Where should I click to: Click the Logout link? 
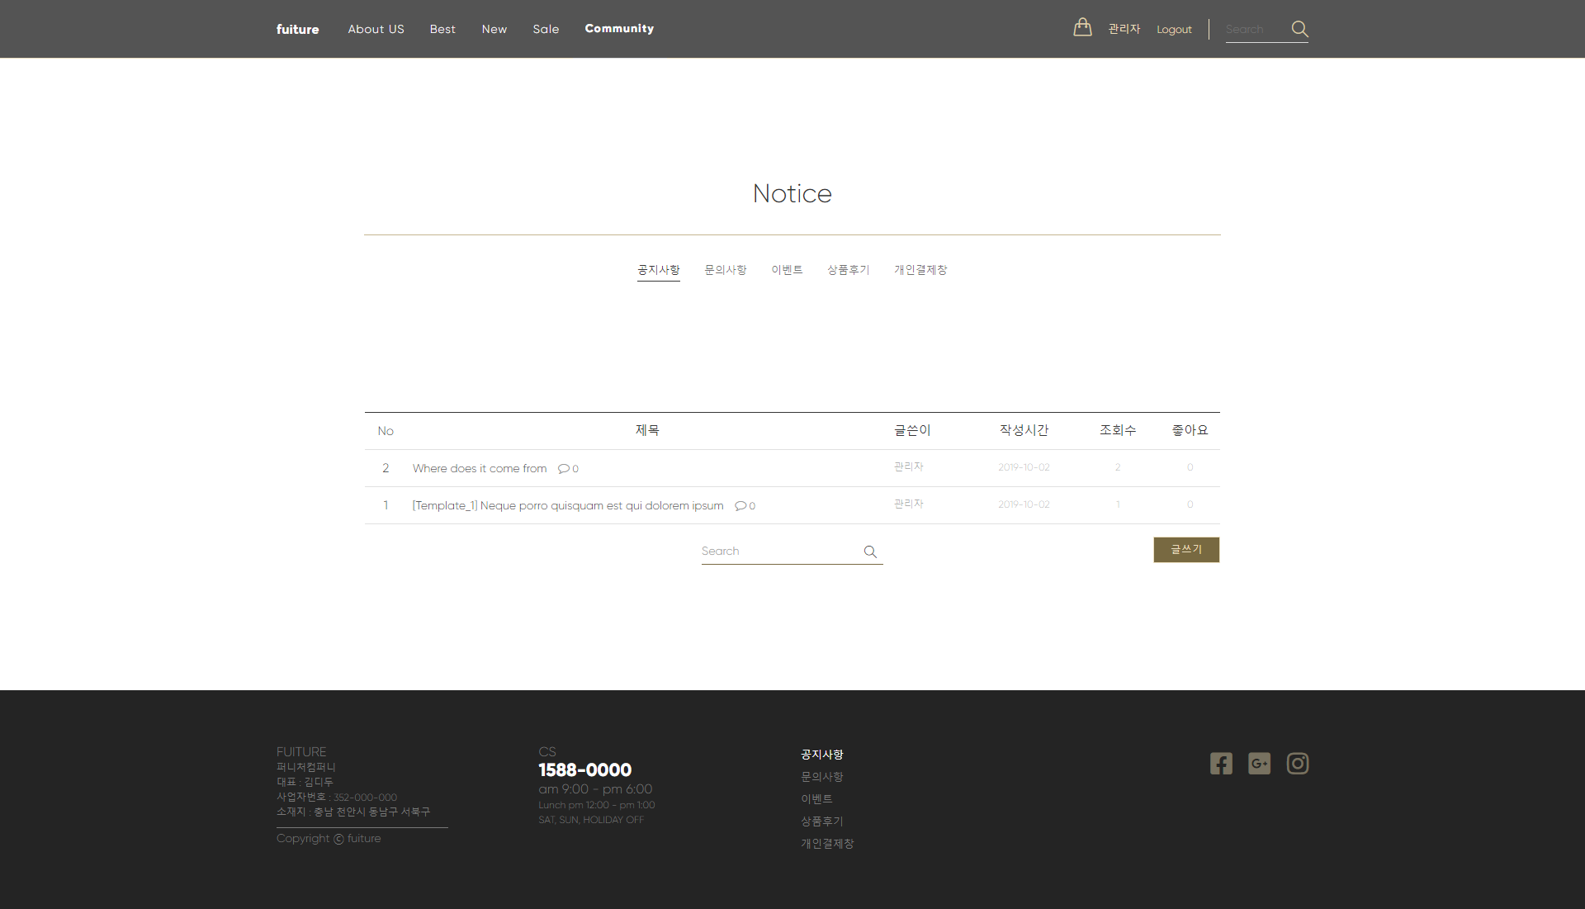coord(1174,30)
